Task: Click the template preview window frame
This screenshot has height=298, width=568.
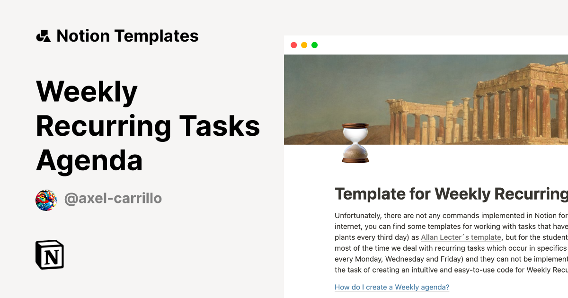Action: pos(426,45)
